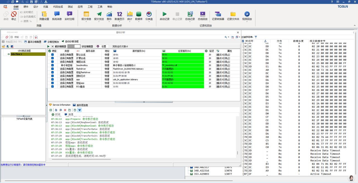The height and width of the screenshot is (183, 358).
Task: Click the chat avatar icon bottom right
Action: tap(351, 178)
